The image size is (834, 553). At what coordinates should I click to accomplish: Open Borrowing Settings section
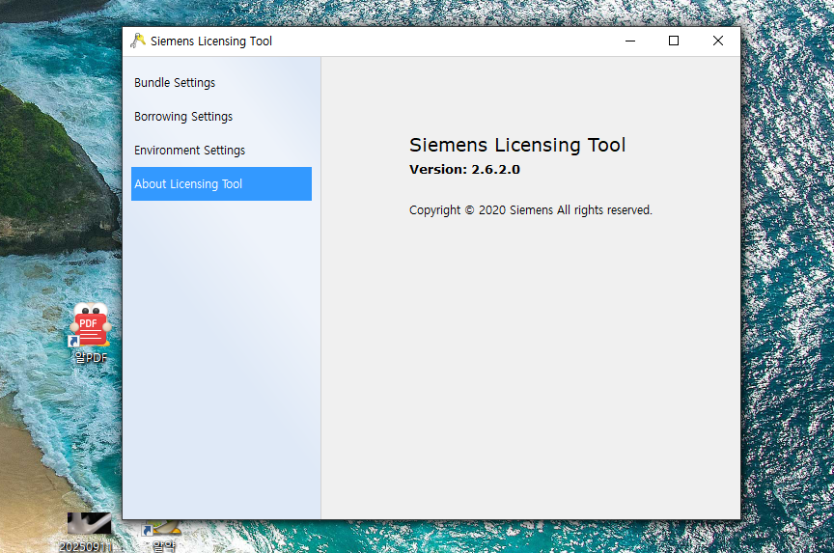[221, 117]
